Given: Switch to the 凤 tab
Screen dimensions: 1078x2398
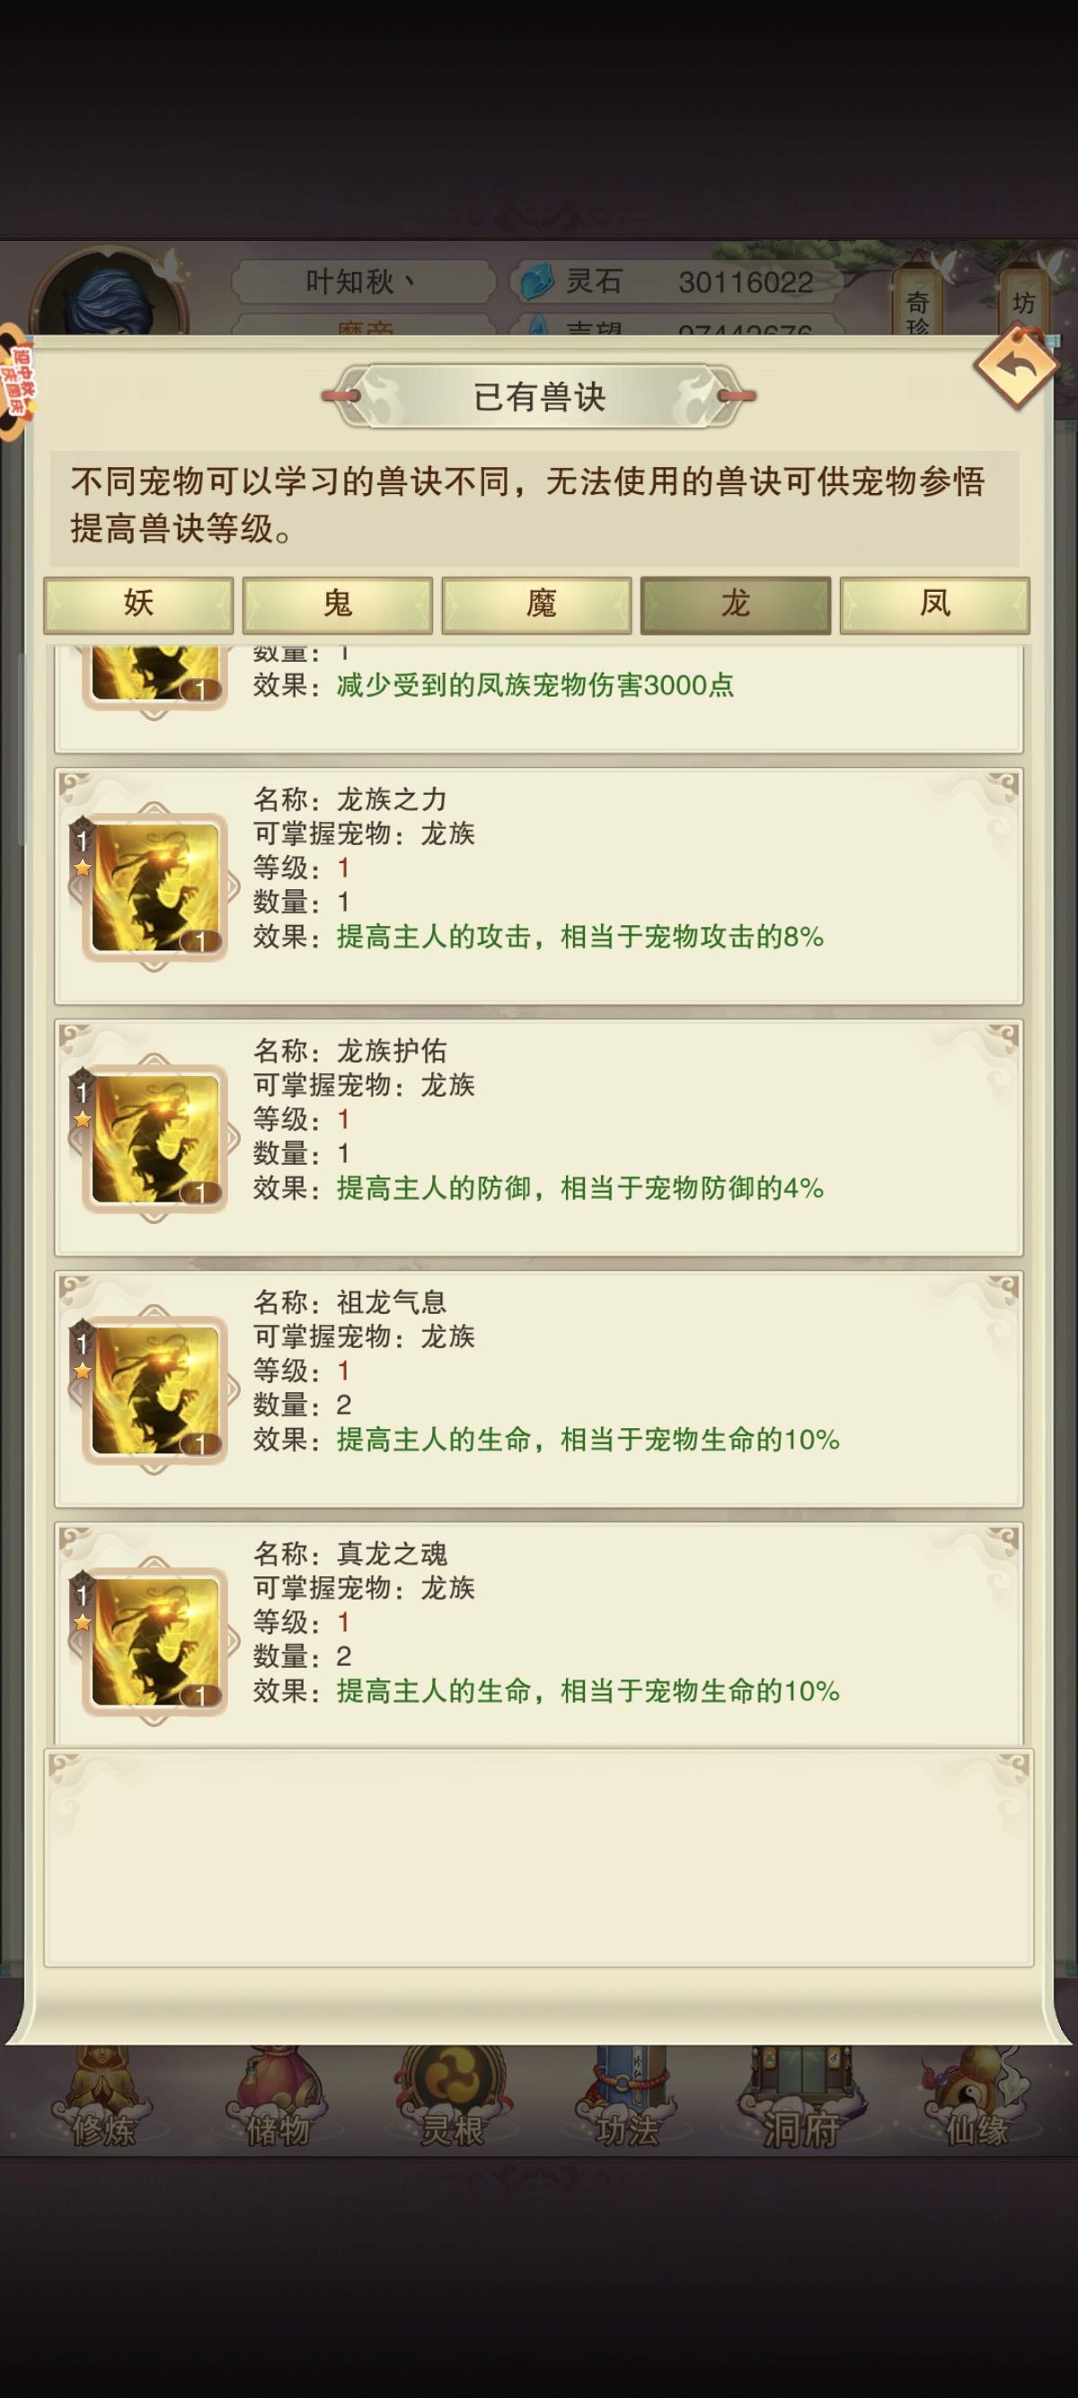Looking at the screenshot, I should click(934, 605).
